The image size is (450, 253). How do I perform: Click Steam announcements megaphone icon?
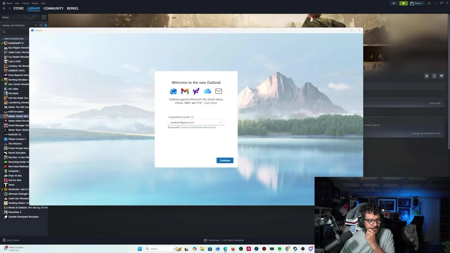coord(393,3)
